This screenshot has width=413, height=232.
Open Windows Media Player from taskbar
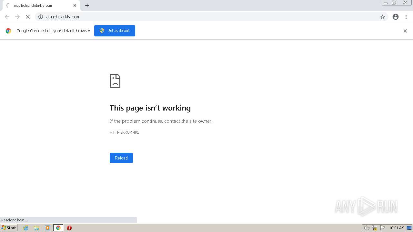47,228
